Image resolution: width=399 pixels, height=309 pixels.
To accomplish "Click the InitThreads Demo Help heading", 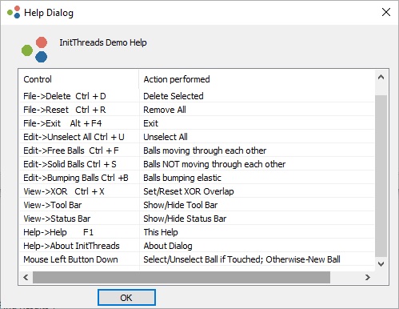I will [103, 42].
